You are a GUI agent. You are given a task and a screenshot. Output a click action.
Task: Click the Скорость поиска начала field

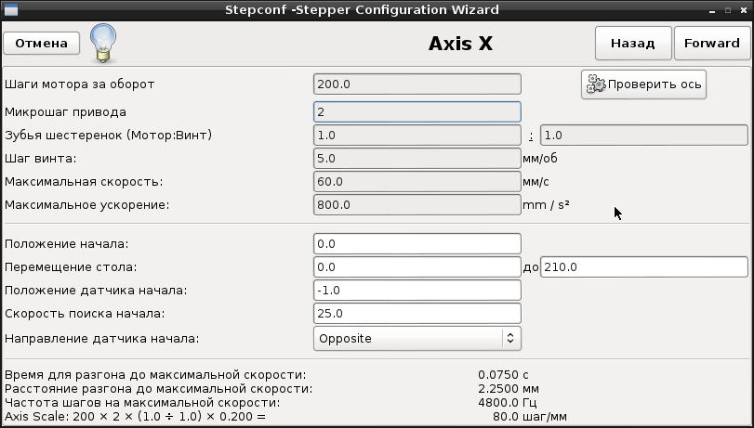pos(417,314)
